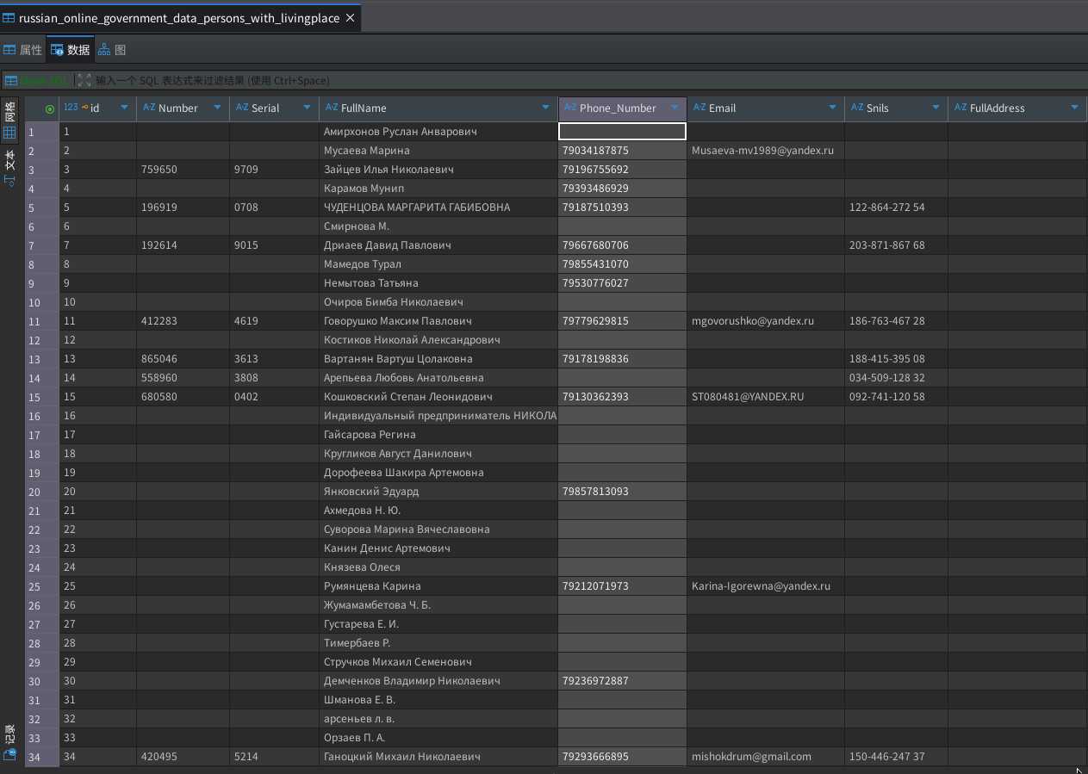Click name 'Ганоцкий Михаил Николаевич'

click(x=401, y=757)
